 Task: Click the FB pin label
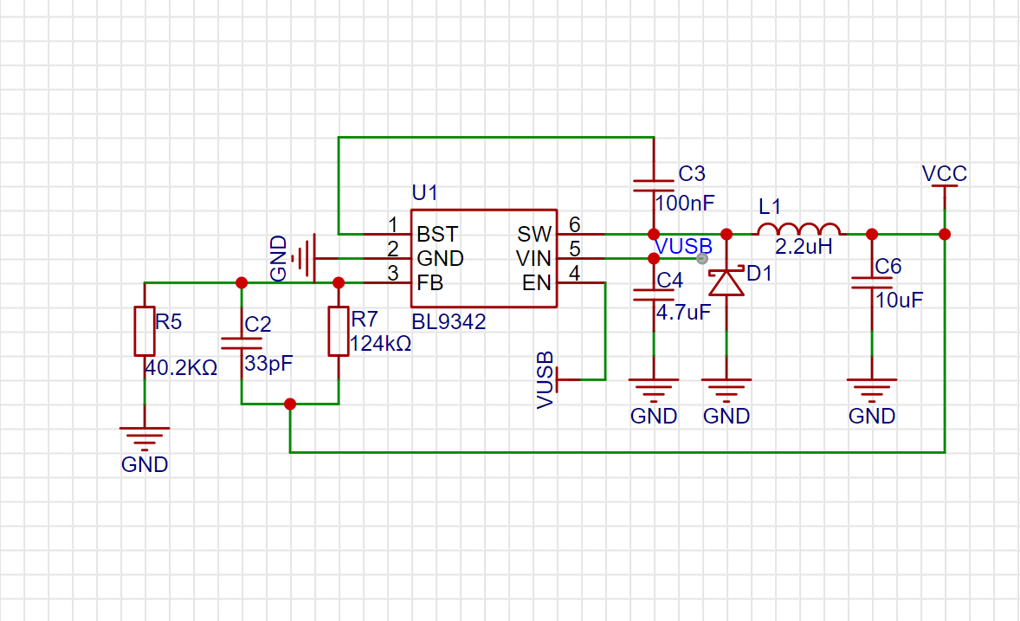(430, 283)
